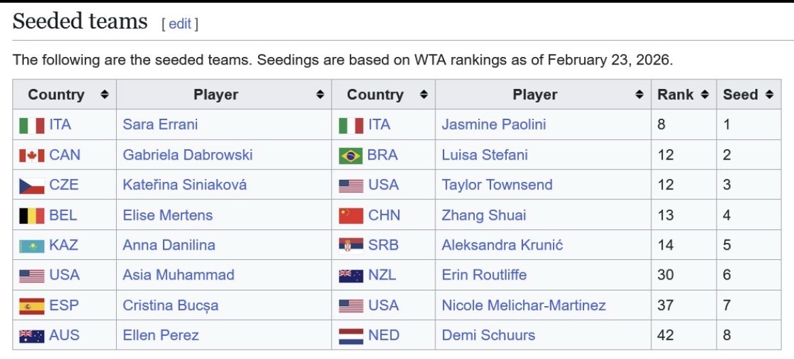Viewport: 794px width, 359px height.
Task: Click the New Zealand flag icon beside NZL
Action: coord(351,276)
